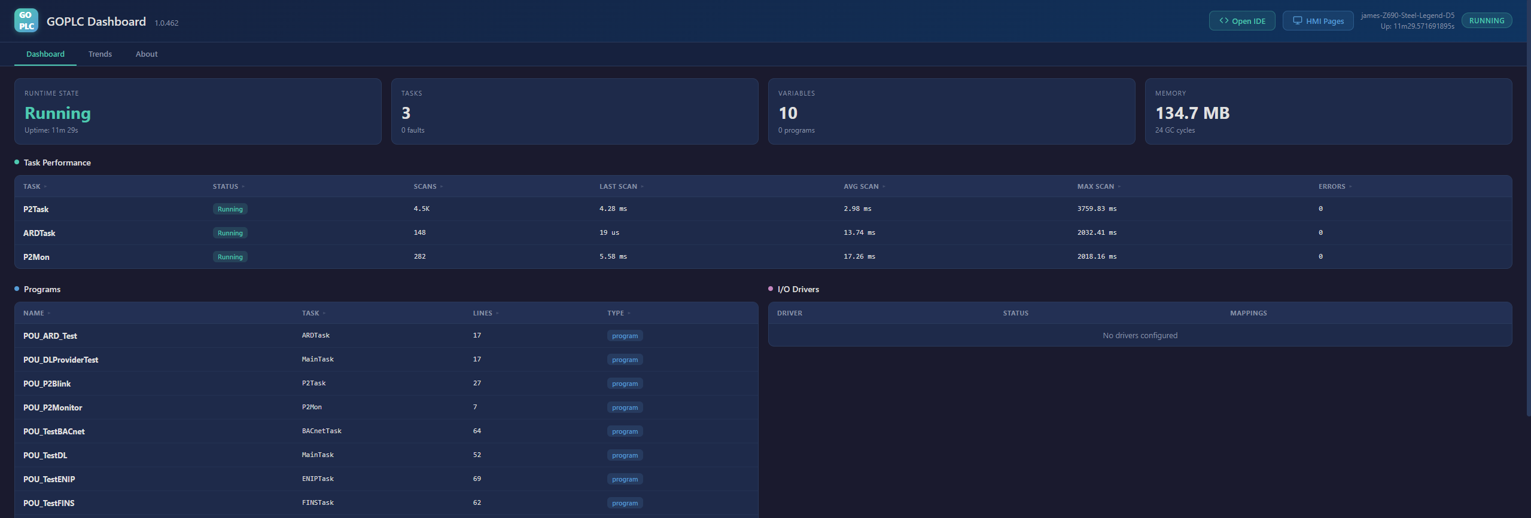The image size is (1531, 518).
Task: Switch to the Dashboard tab
Action: click(x=45, y=54)
